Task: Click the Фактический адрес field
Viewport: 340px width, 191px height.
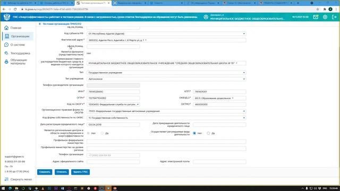Action: [x=166, y=40]
